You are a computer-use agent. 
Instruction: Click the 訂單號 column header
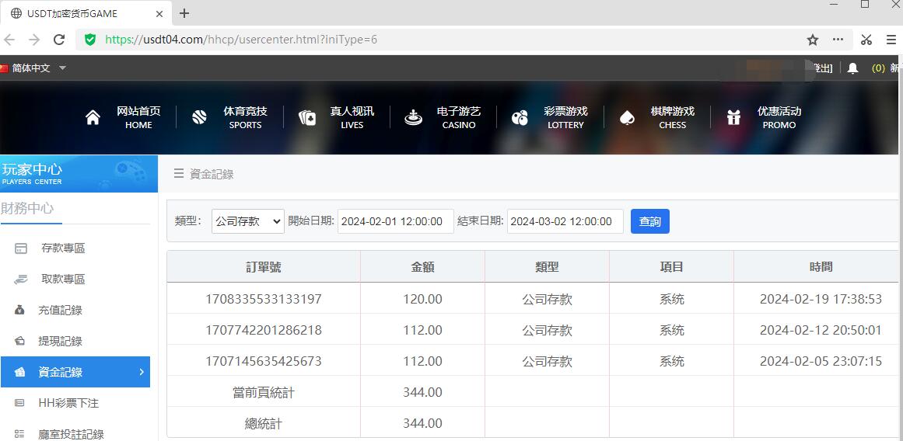264,267
